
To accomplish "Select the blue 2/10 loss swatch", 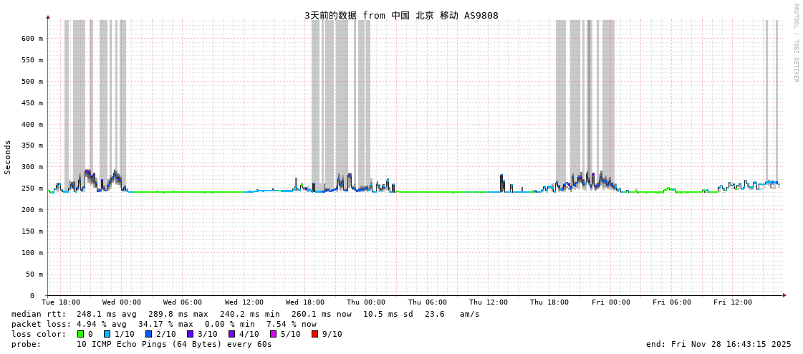I will pos(149,334).
